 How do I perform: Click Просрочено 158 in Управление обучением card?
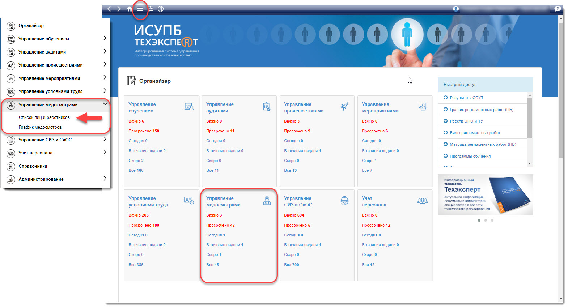[x=144, y=131]
